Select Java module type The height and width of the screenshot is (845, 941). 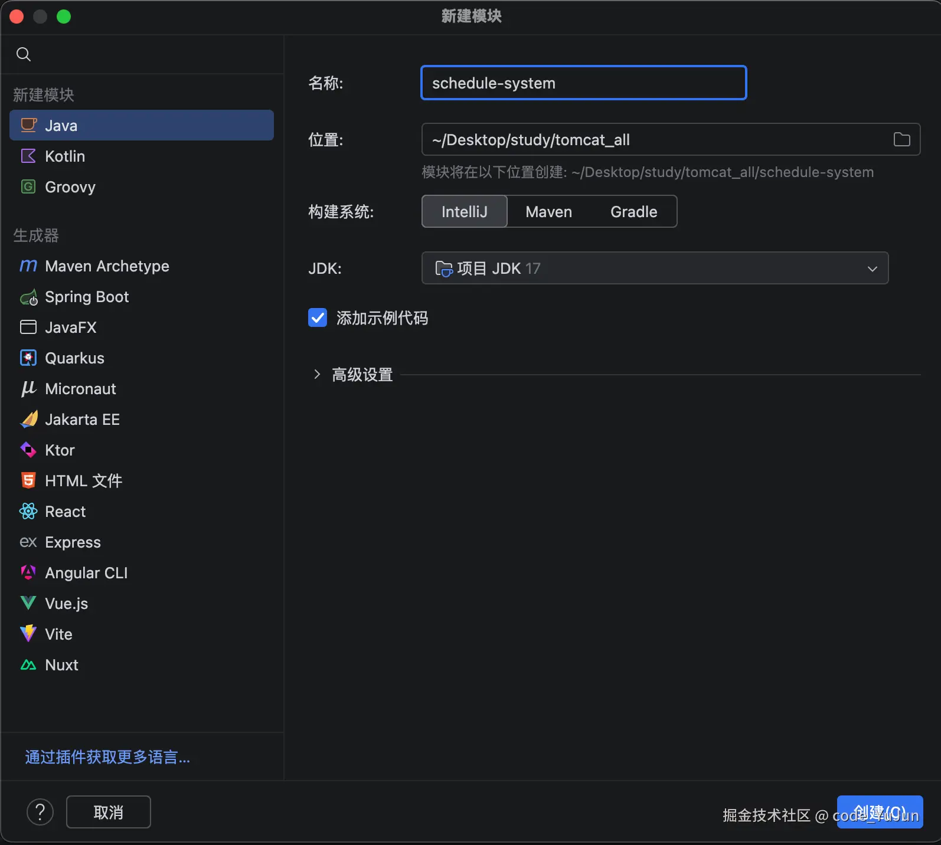coord(142,125)
